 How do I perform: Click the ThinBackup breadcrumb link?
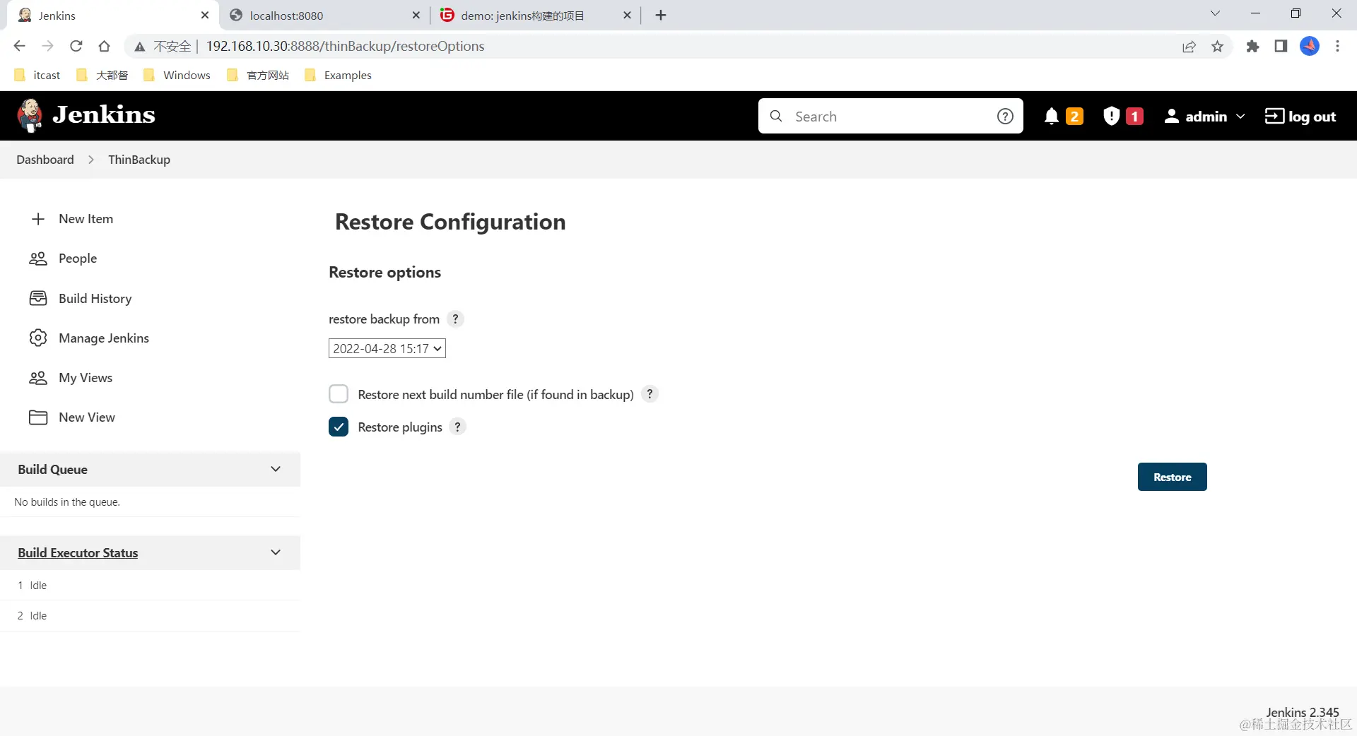pos(139,160)
